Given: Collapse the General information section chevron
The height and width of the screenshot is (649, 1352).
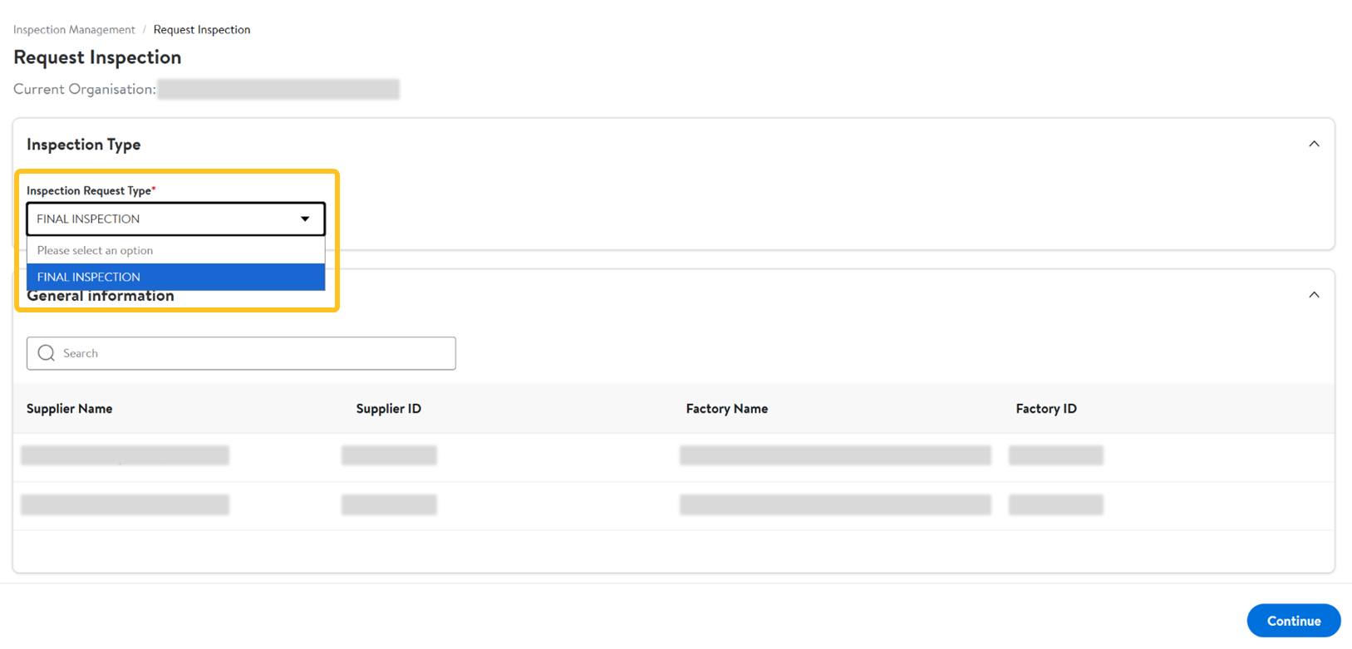Looking at the screenshot, I should (1314, 295).
